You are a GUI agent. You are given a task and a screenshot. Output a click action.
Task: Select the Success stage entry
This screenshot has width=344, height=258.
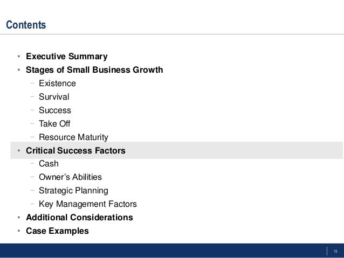coord(54,110)
